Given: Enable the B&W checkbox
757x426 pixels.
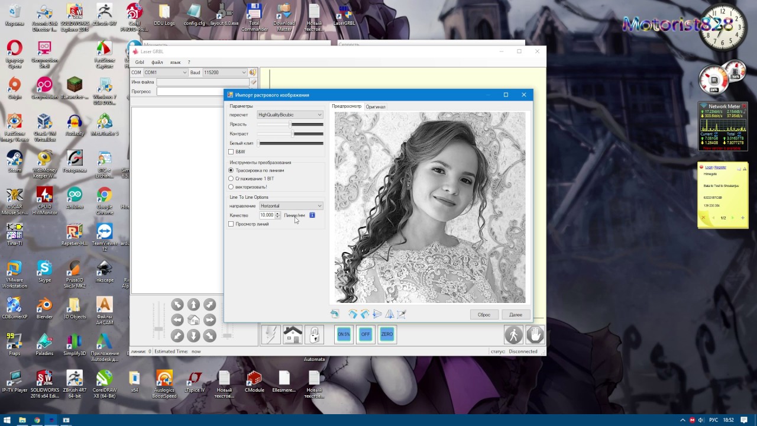Looking at the screenshot, I should (x=231, y=152).
